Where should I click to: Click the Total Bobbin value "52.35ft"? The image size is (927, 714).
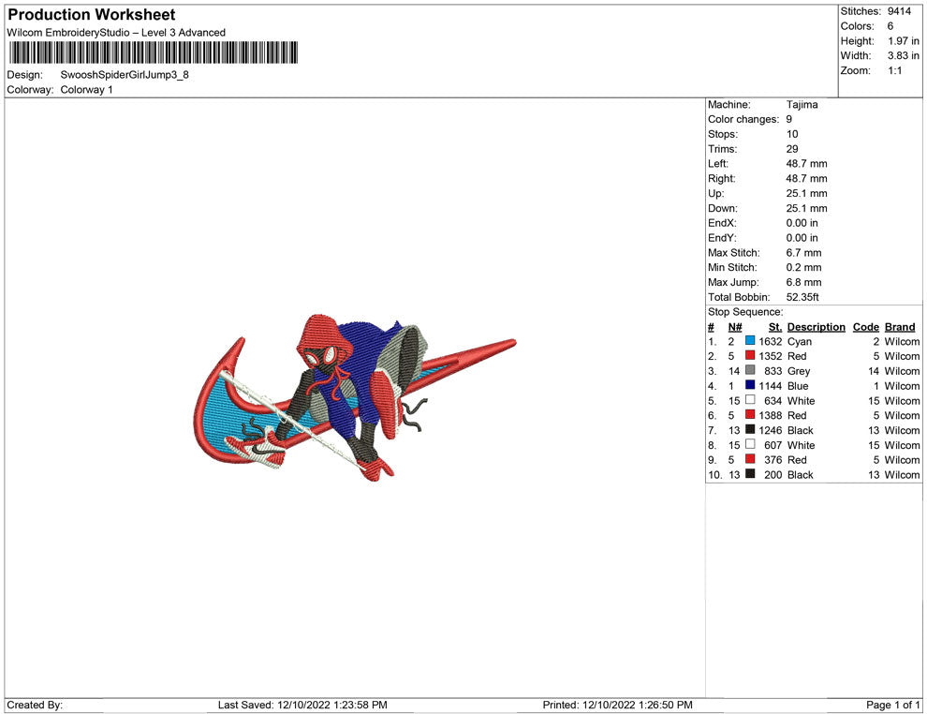coord(802,297)
